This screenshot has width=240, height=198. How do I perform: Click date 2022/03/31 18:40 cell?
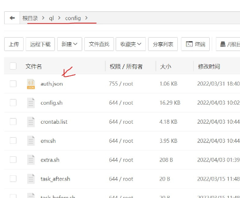point(218,84)
